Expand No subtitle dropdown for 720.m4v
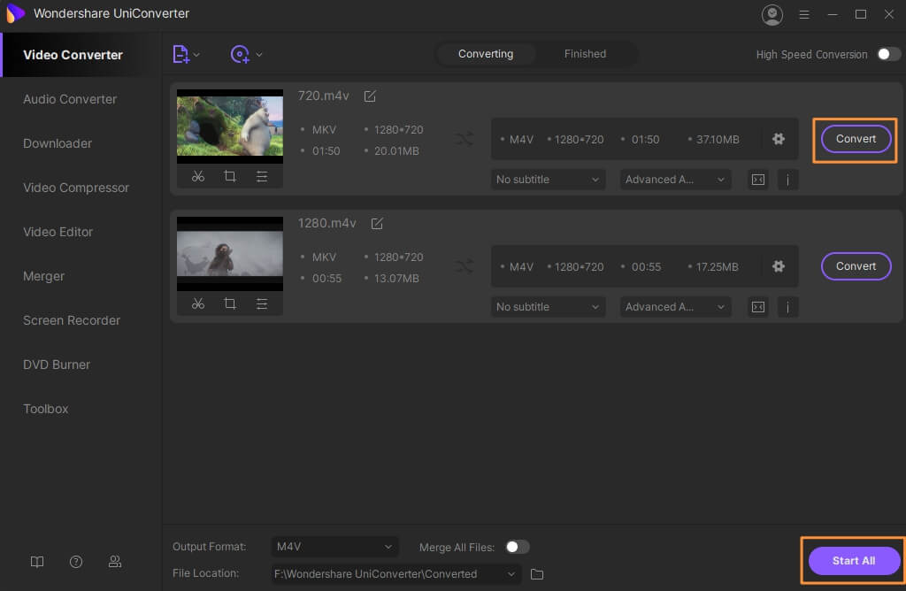The width and height of the screenshot is (906, 591). click(548, 180)
